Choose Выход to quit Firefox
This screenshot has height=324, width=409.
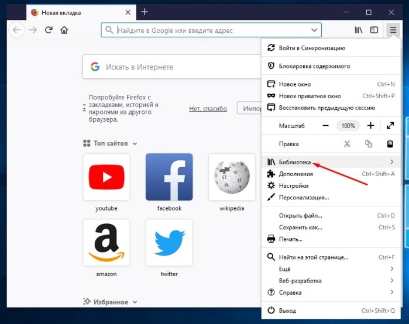[x=331, y=311]
